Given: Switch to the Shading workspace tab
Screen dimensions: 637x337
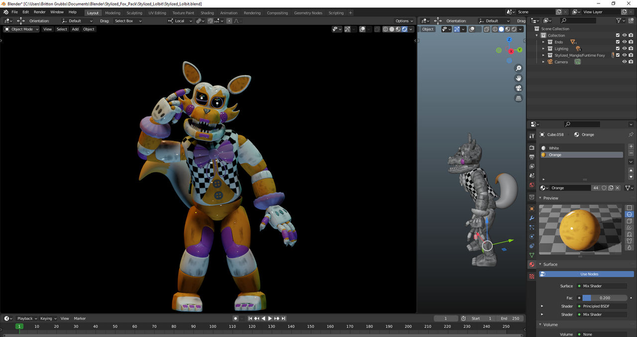Looking at the screenshot, I should (x=207, y=13).
